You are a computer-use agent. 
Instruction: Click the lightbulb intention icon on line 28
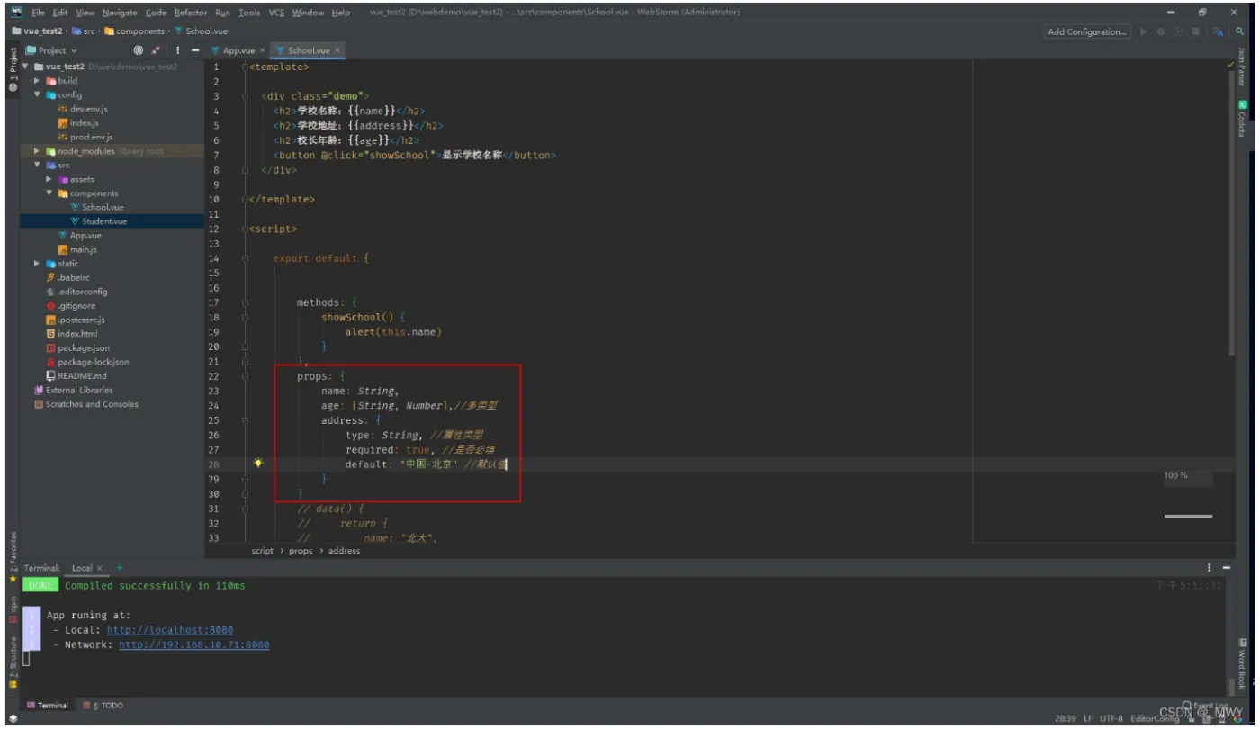pos(258,463)
